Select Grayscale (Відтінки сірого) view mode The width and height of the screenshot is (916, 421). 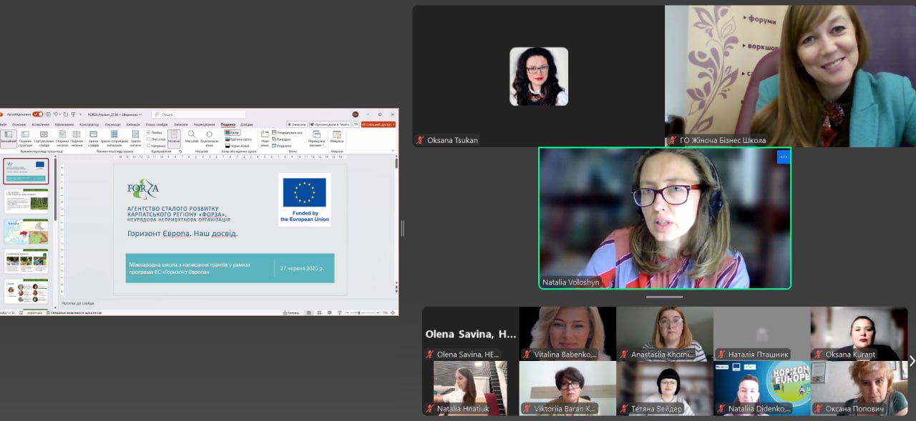237,139
